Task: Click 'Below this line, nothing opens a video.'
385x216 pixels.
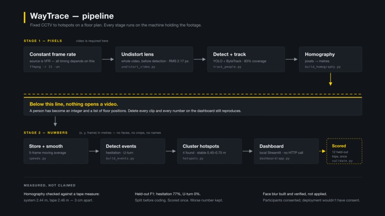Action: coord(74,104)
